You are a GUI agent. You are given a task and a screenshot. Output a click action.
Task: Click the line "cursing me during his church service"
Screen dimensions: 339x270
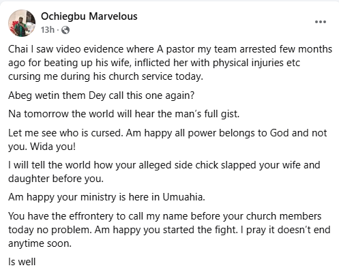point(106,76)
